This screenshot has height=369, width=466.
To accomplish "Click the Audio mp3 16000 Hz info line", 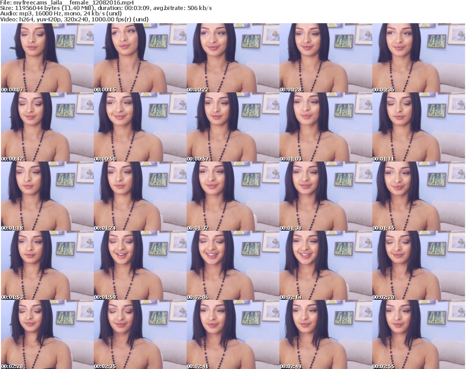I will (x=61, y=14).
